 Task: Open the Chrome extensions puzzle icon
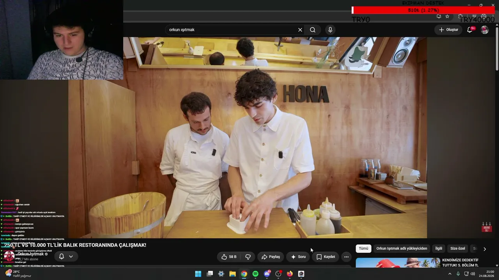point(460,16)
